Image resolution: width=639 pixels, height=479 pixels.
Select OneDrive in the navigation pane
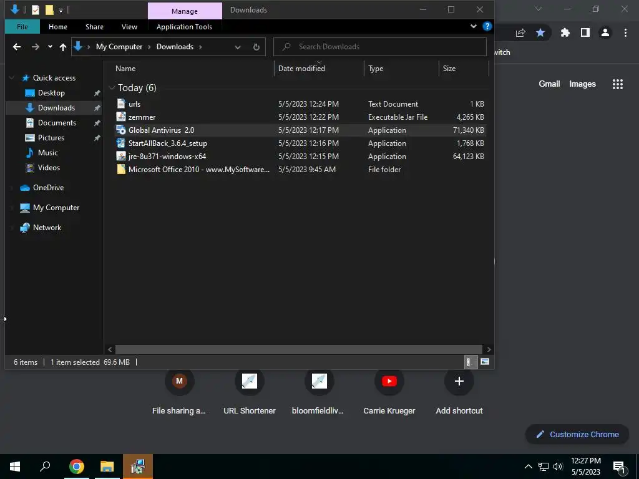(49, 188)
